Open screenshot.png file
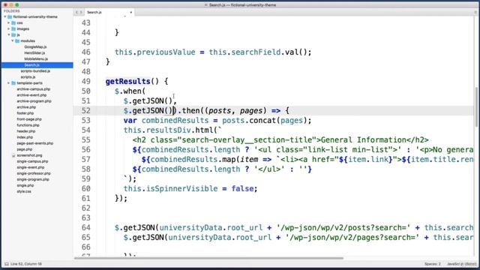The image size is (480, 270). tap(29, 155)
